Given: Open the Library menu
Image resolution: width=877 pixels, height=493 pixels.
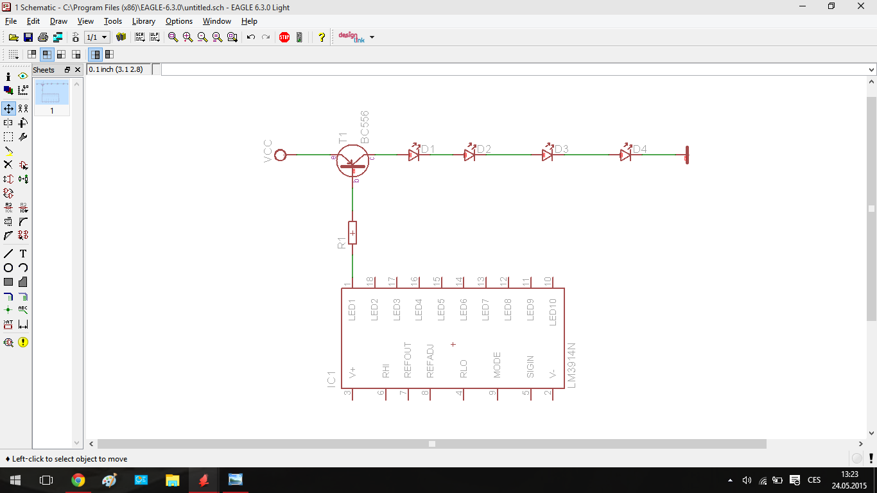Looking at the screenshot, I should tap(143, 21).
